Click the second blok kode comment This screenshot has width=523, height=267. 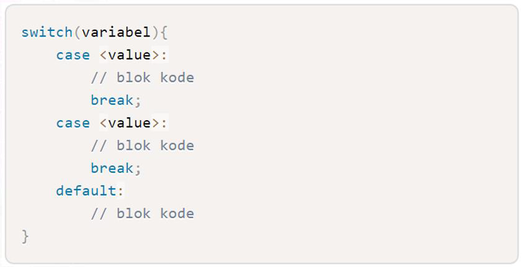pos(143,146)
